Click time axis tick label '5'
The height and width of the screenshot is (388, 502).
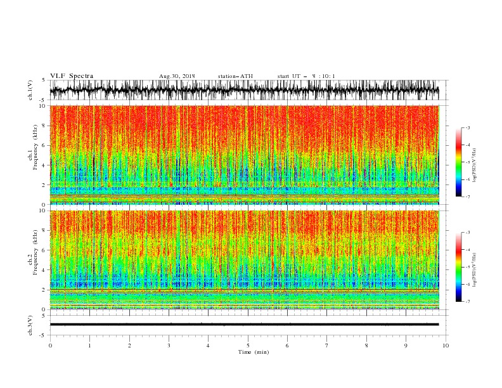pos(248,346)
